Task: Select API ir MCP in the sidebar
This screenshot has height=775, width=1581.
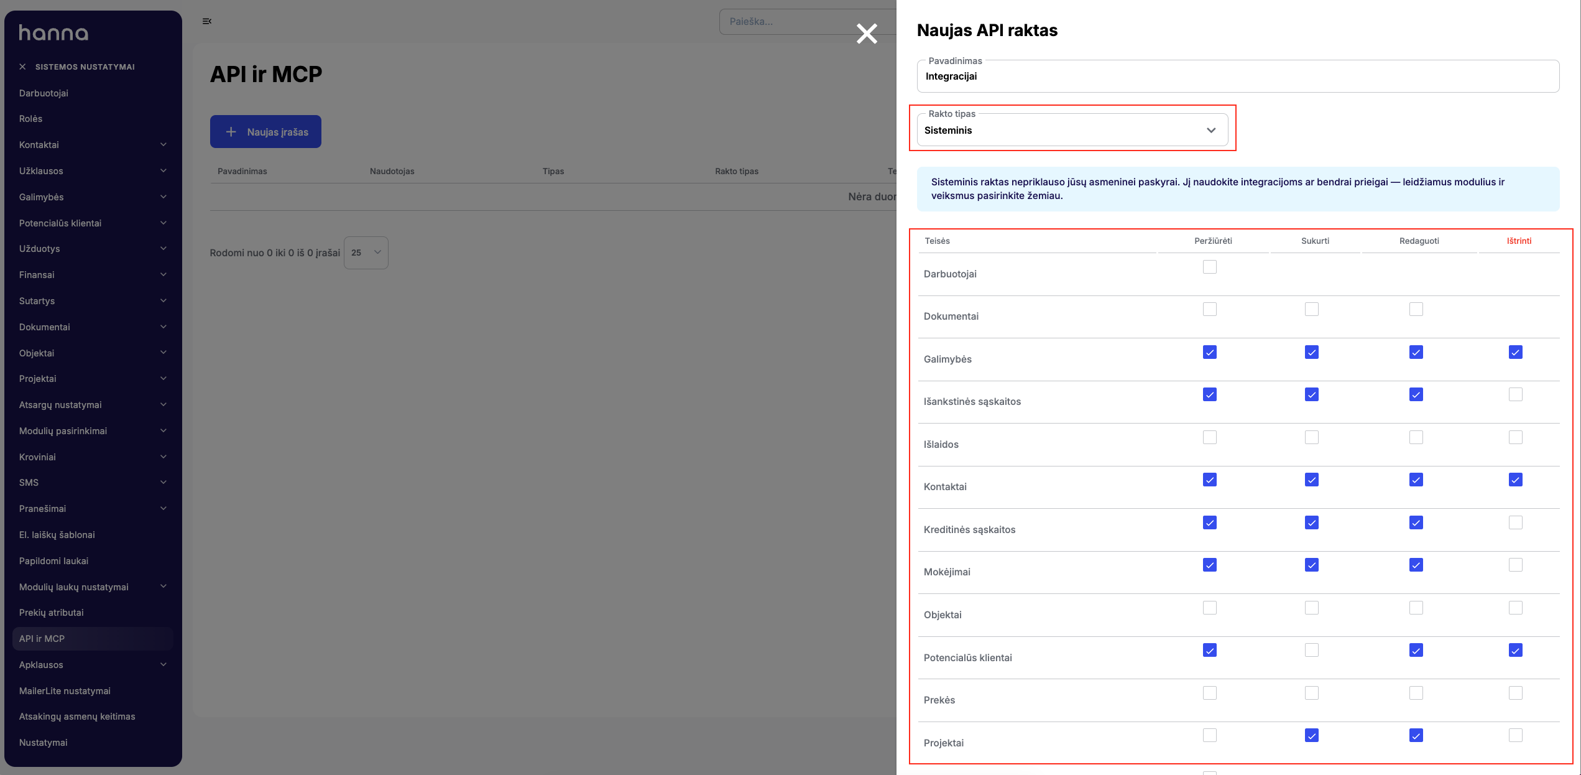Action: tap(93, 639)
